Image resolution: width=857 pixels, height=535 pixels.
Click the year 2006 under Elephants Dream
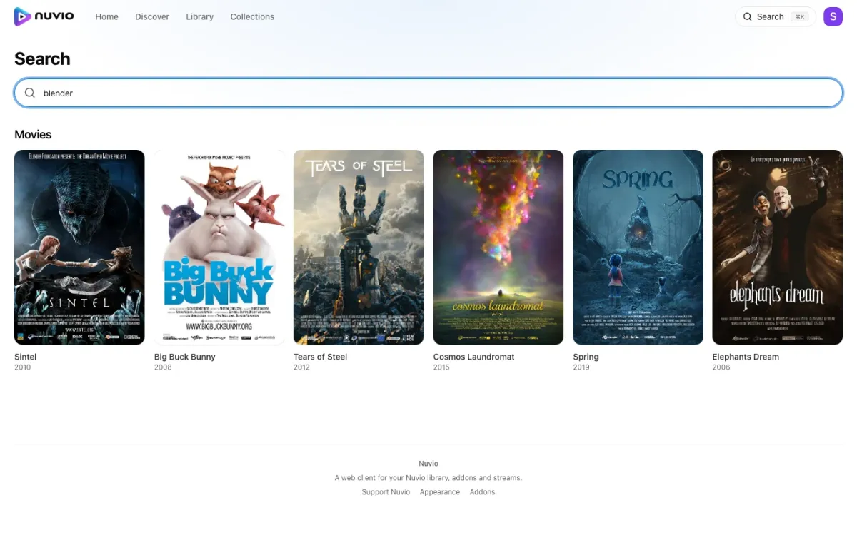pyautogui.click(x=721, y=367)
